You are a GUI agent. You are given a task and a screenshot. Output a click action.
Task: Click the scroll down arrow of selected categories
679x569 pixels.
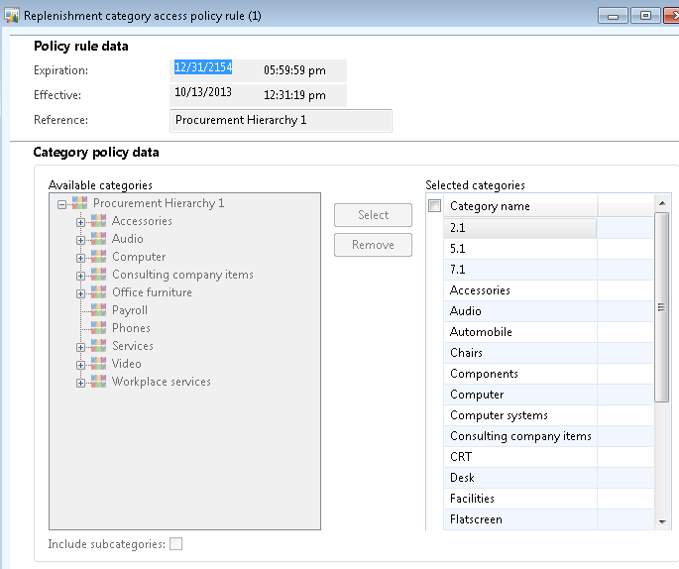point(662,521)
